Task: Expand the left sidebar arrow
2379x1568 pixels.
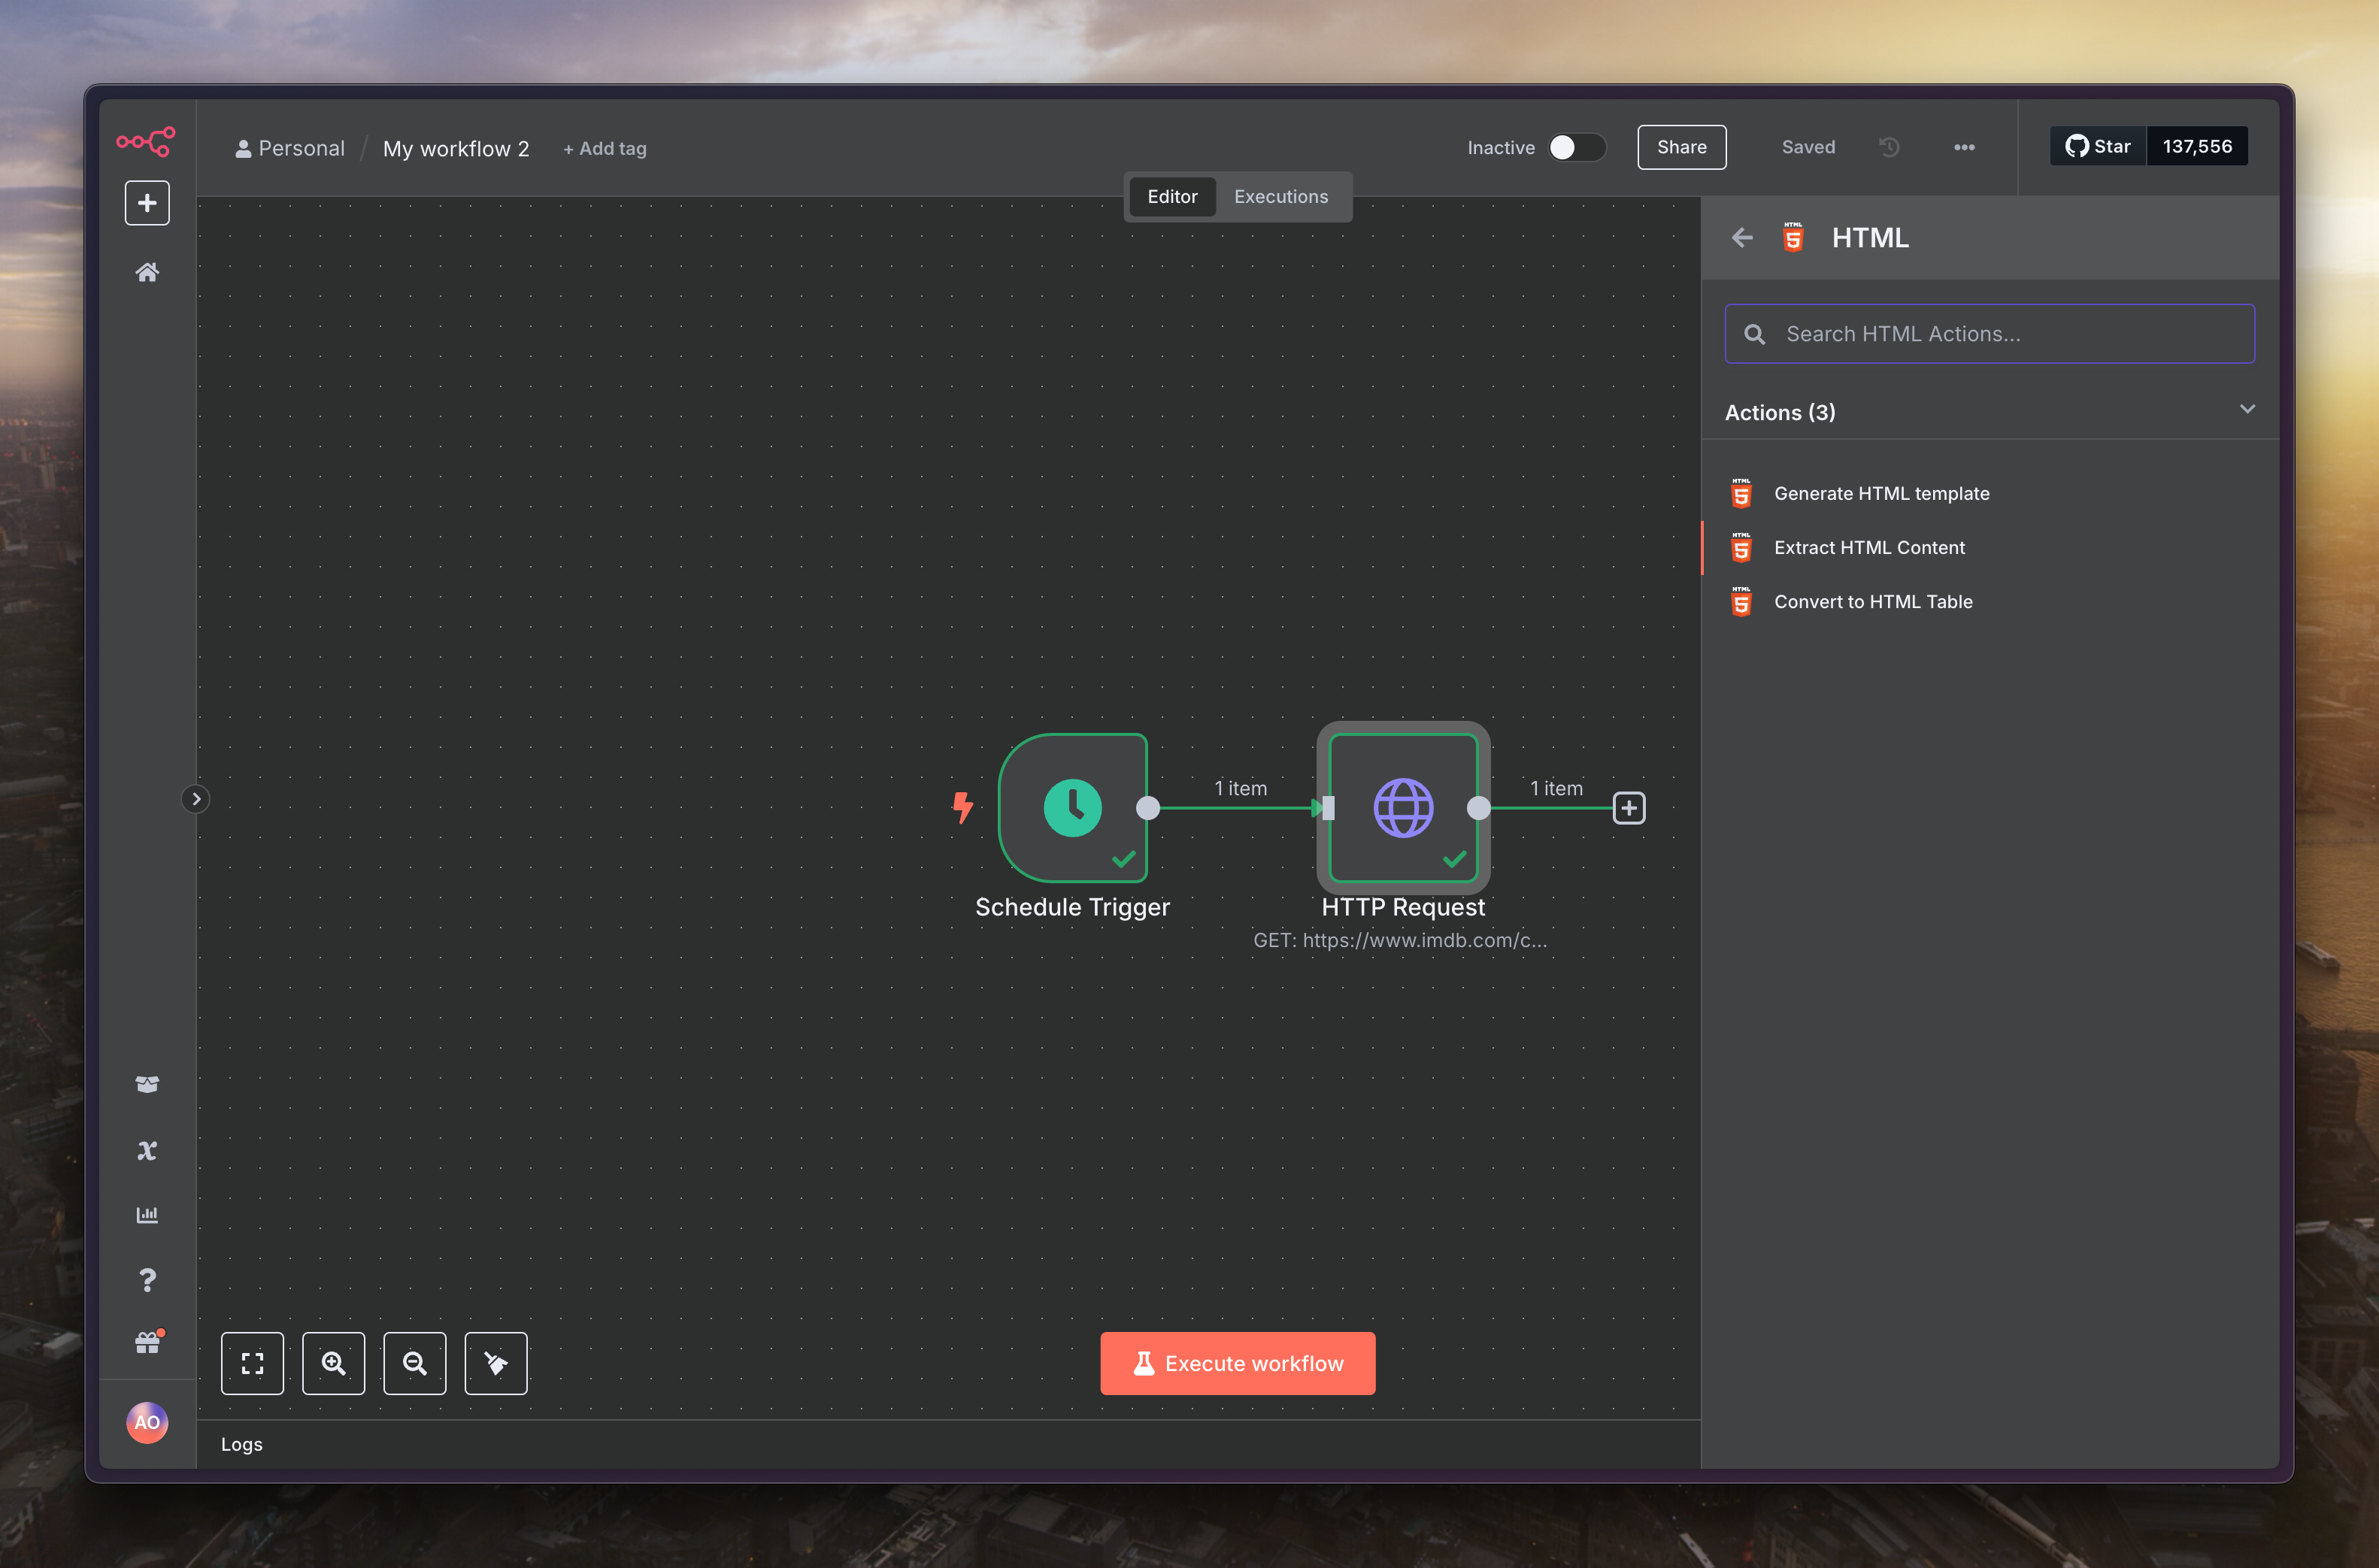Action: click(196, 799)
